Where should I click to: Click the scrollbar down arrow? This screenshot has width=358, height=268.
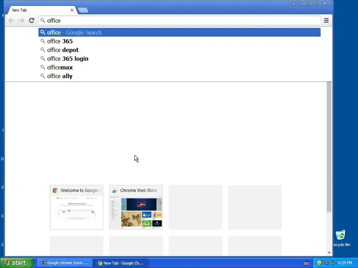click(329, 253)
